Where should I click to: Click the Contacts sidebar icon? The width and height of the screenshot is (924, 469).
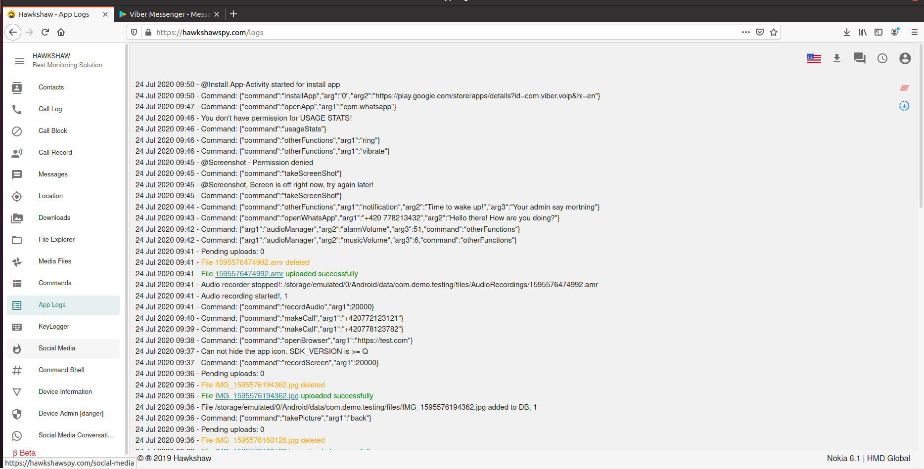pos(17,87)
